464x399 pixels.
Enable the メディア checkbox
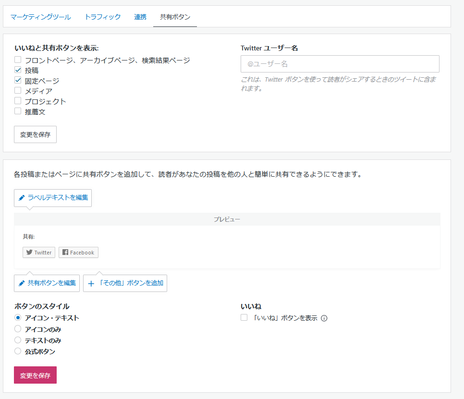[x=18, y=91]
